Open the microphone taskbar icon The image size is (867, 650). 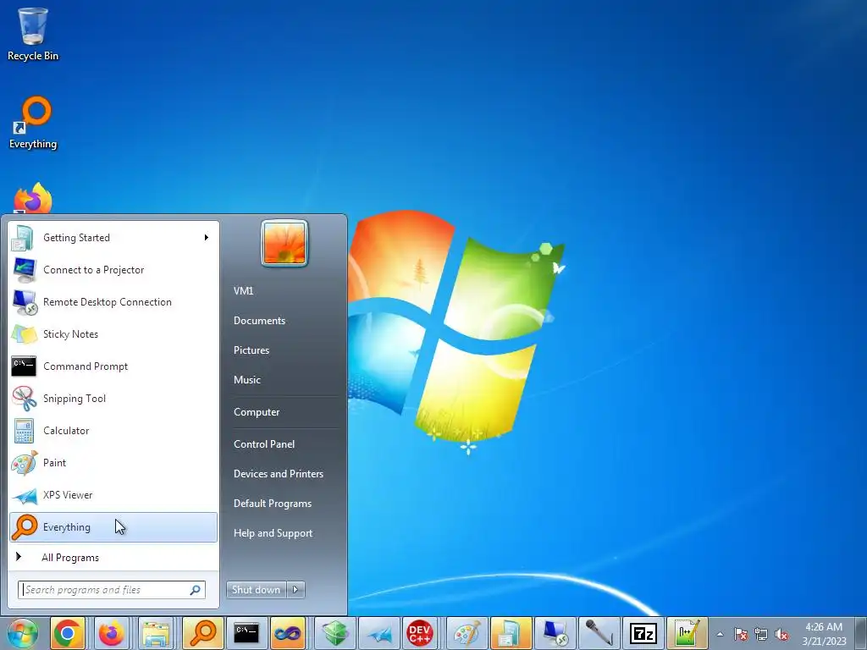click(599, 633)
